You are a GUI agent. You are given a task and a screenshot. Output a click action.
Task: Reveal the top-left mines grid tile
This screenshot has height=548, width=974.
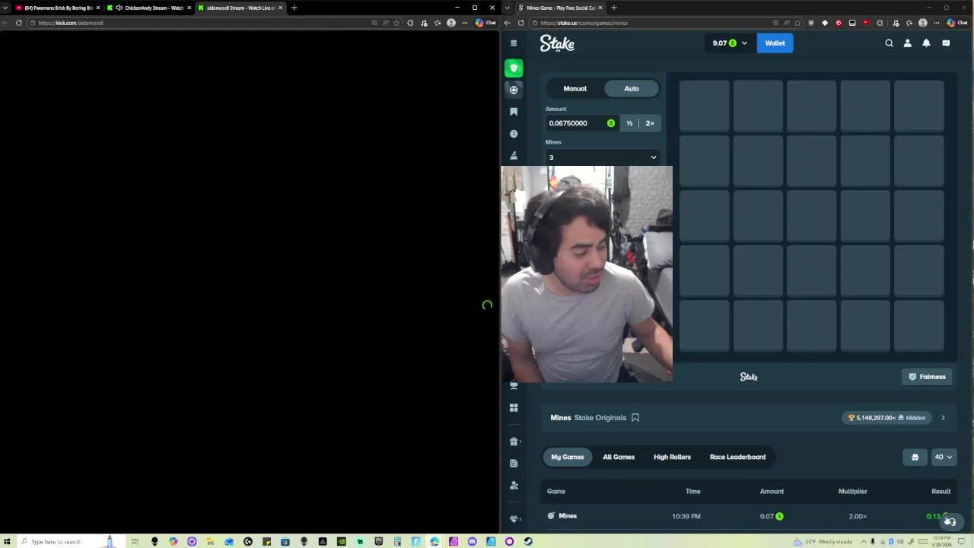[704, 105]
